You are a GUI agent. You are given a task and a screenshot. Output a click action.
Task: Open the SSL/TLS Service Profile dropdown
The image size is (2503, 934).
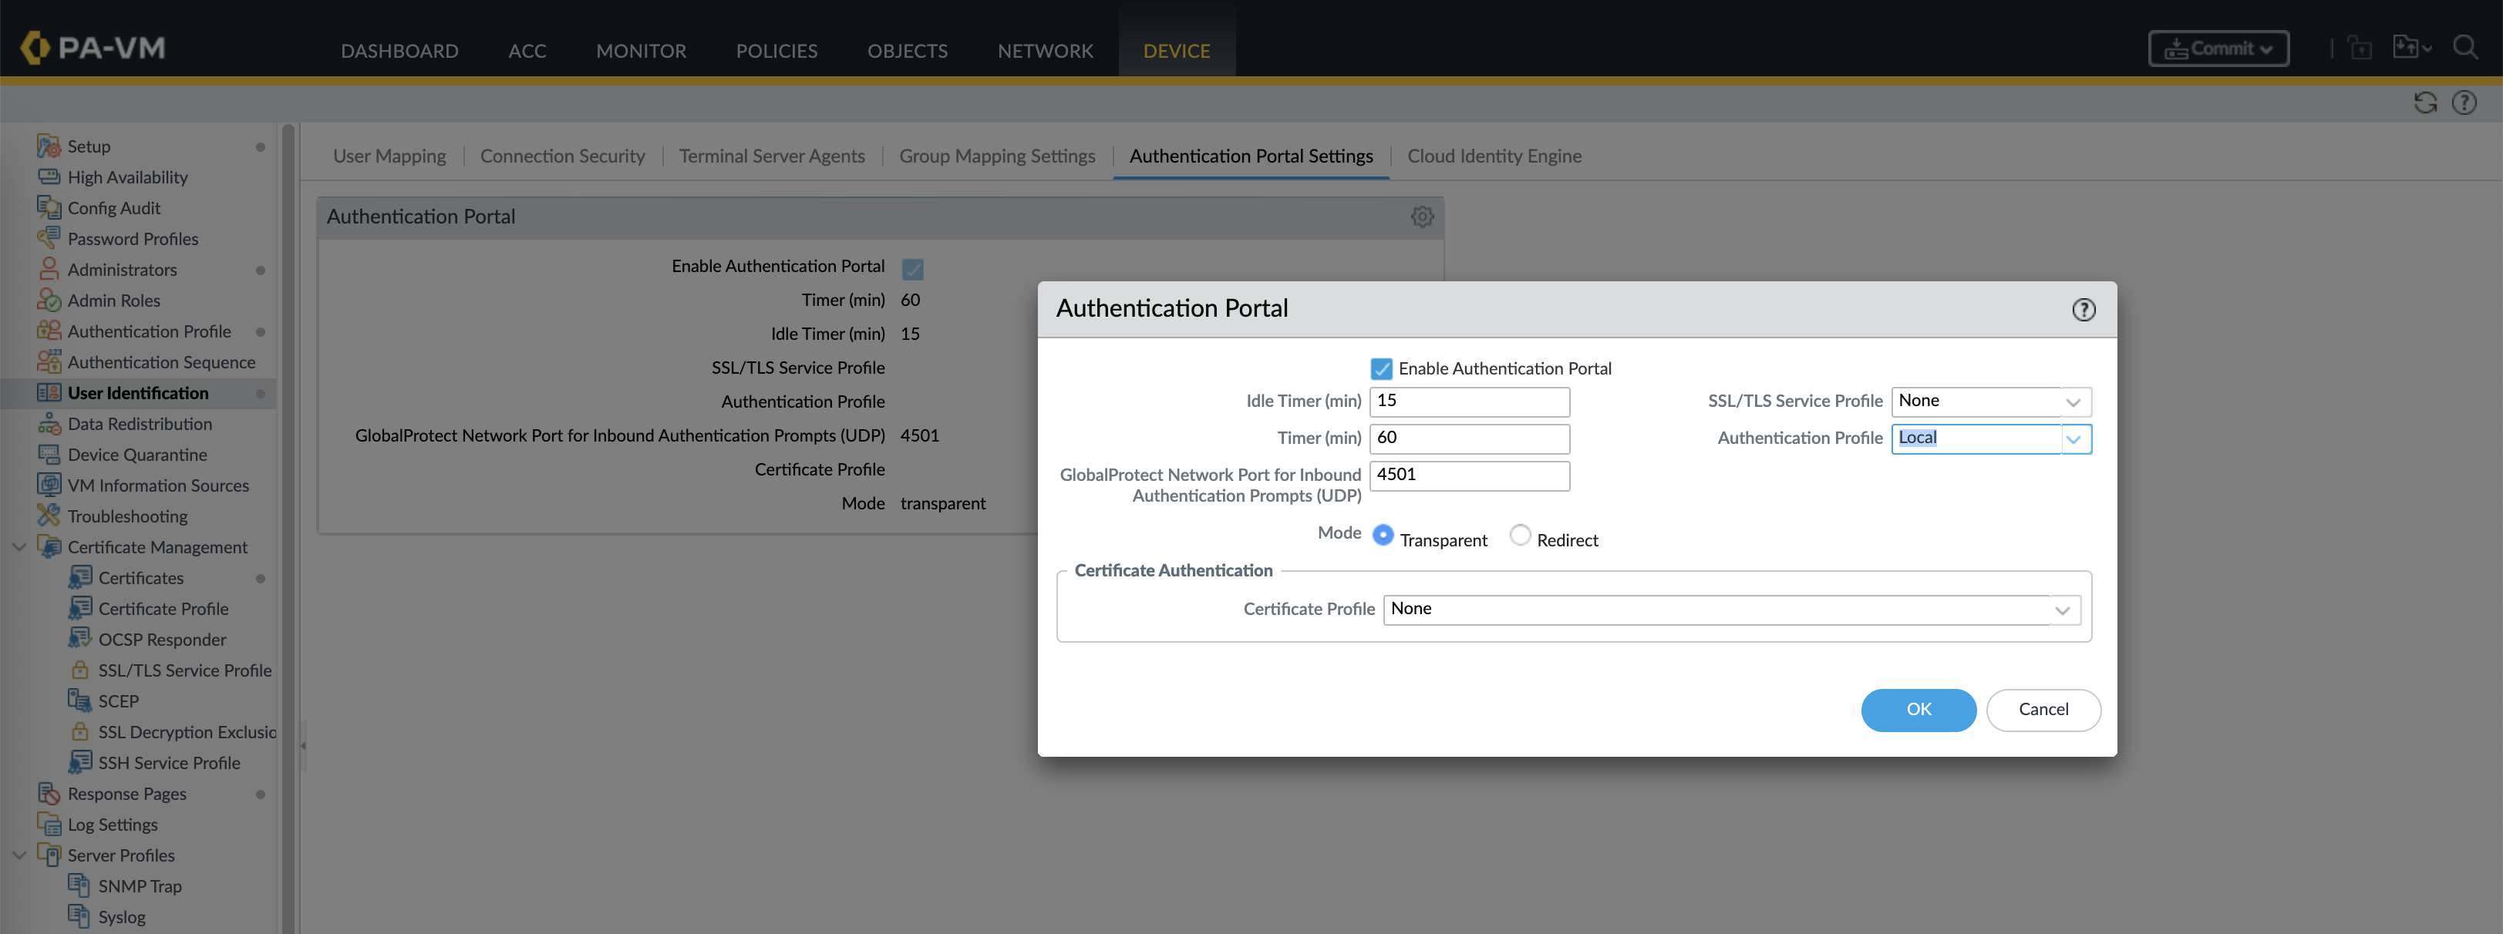point(2073,402)
